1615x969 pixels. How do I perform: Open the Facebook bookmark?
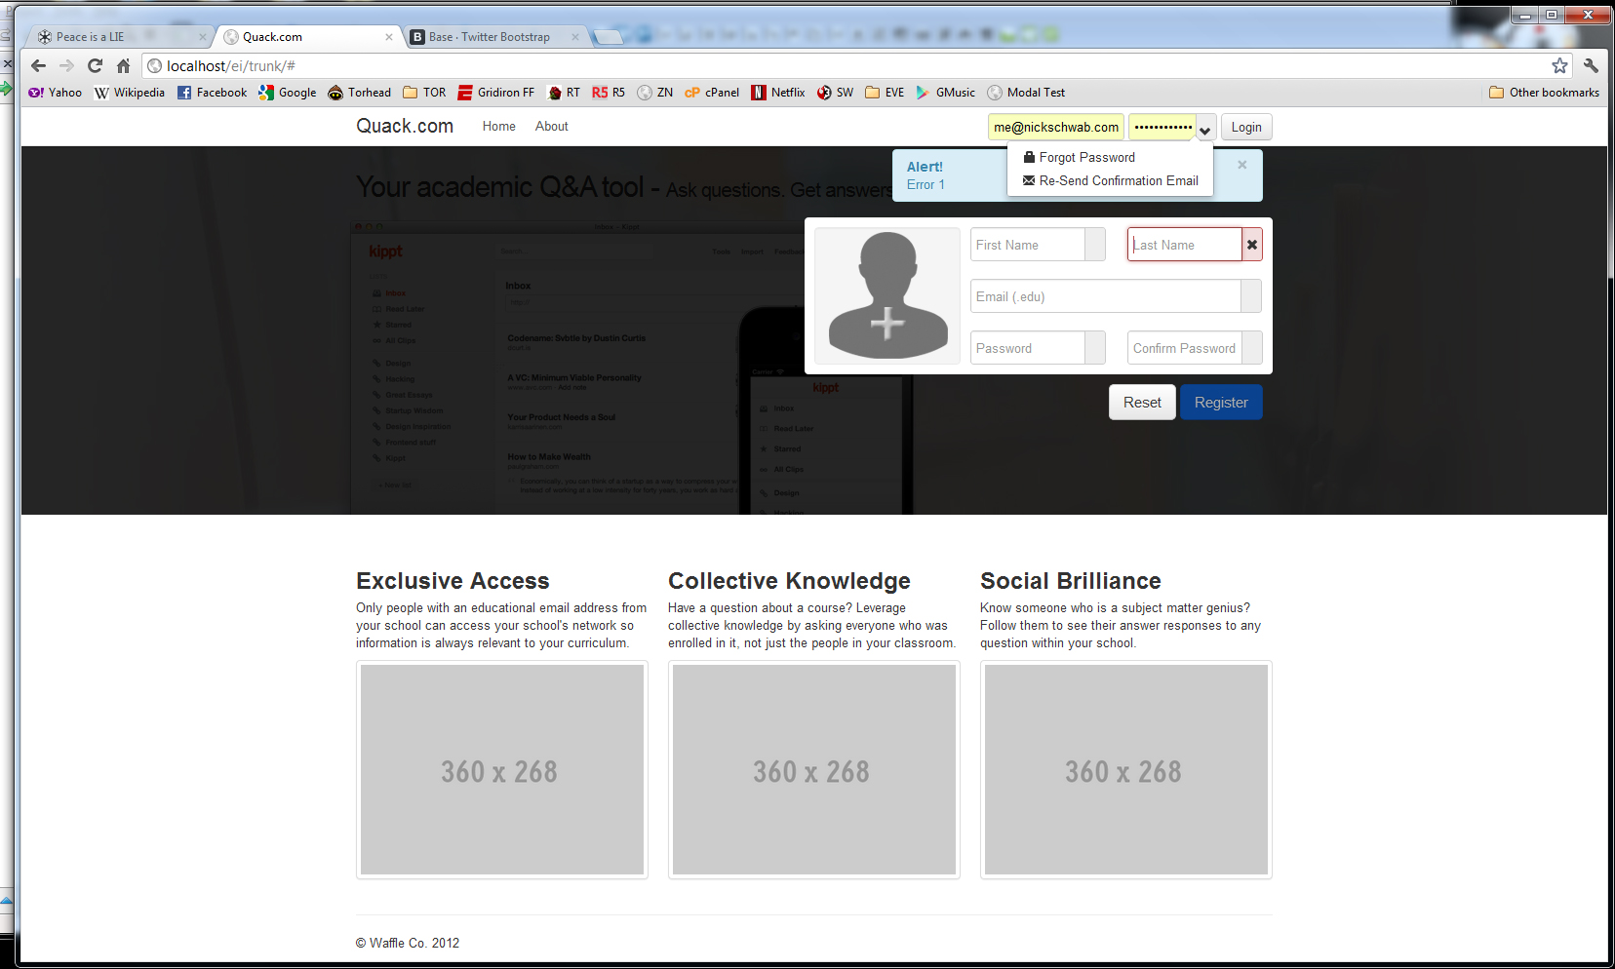click(212, 93)
